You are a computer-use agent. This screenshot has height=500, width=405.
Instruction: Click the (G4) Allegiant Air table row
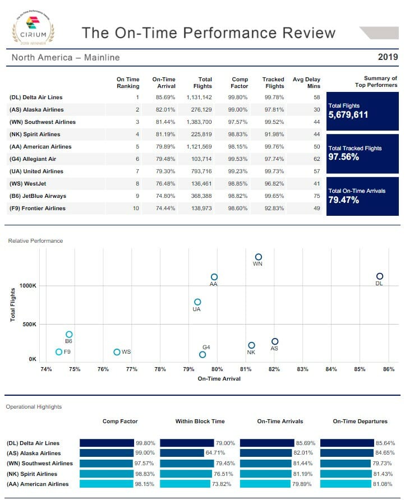(164, 159)
